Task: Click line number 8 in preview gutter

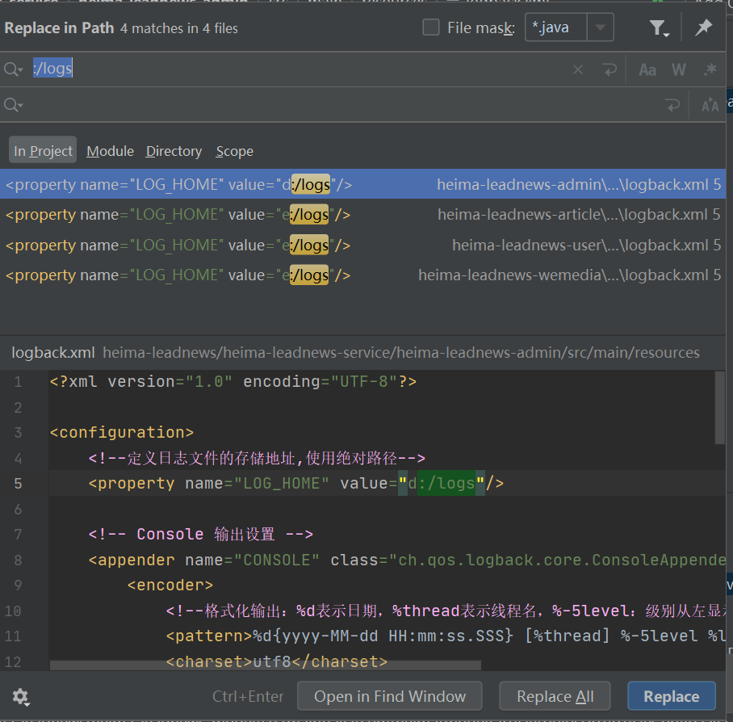Action: [18, 560]
